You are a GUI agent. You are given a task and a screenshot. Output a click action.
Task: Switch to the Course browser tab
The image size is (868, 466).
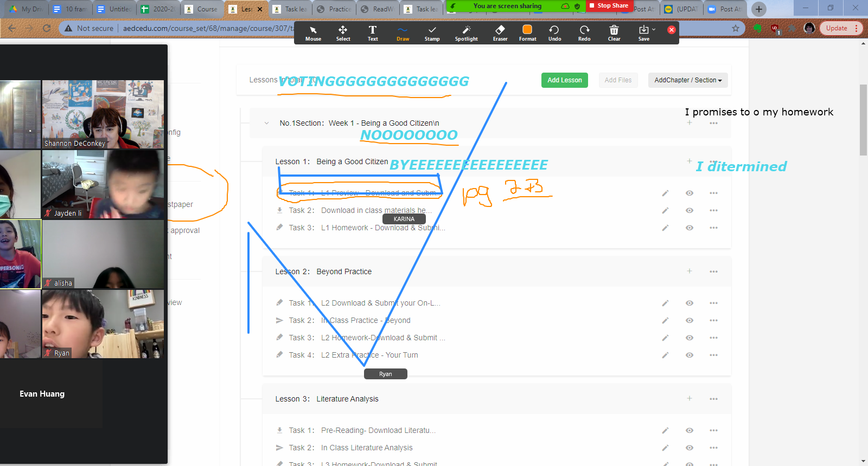pyautogui.click(x=202, y=9)
